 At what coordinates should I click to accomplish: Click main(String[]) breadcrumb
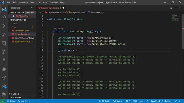[x=96, y=13]
